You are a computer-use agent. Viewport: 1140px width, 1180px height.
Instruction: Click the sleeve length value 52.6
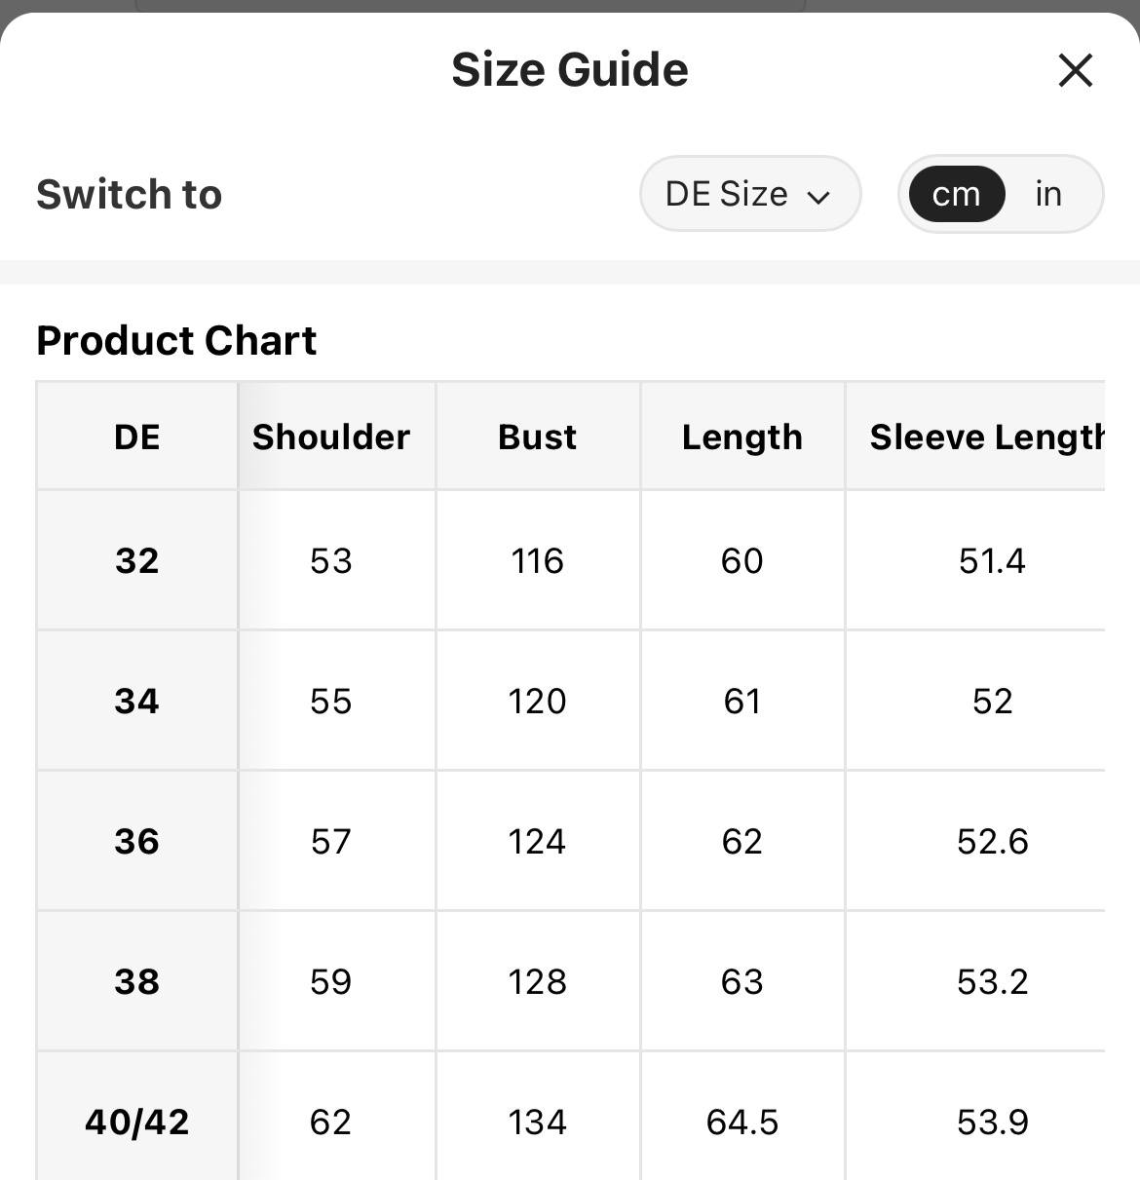pyautogui.click(x=993, y=841)
